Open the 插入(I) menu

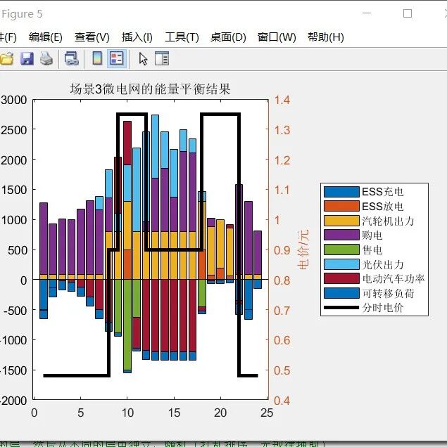pos(137,37)
